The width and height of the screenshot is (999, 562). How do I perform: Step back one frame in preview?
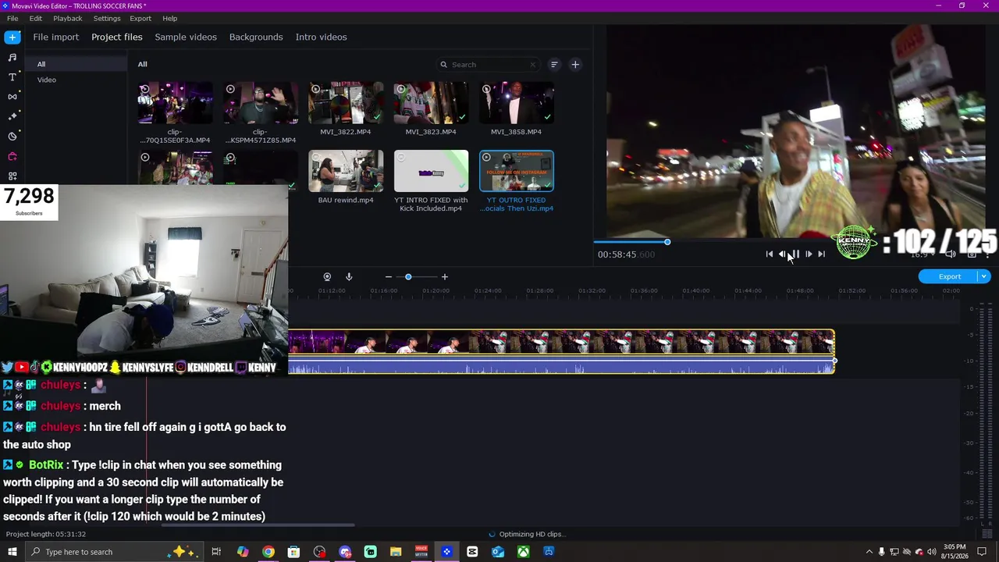pyautogui.click(x=782, y=254)
